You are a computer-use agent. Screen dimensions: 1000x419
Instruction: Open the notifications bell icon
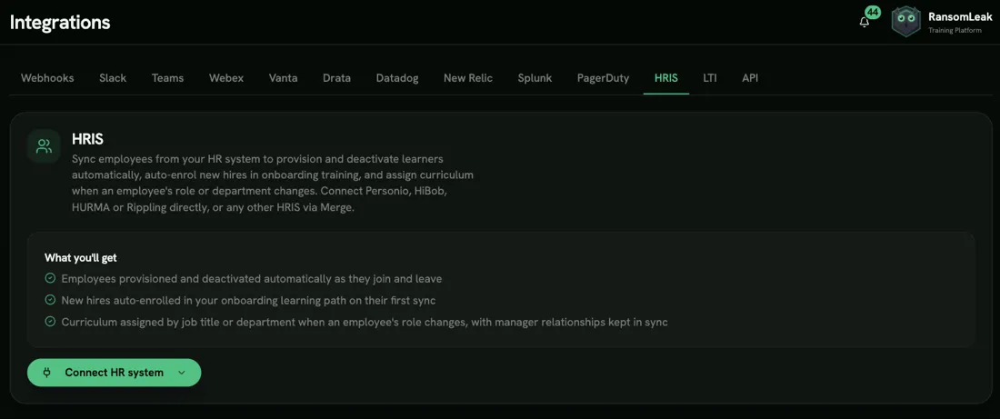click(865, 23)
